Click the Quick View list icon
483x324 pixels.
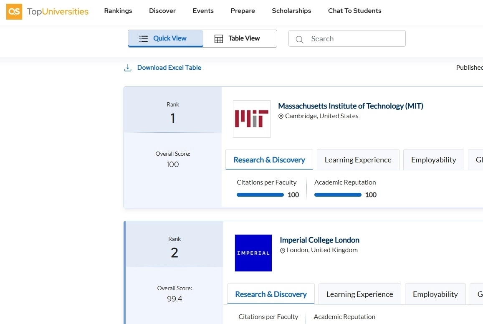(144, 39)
